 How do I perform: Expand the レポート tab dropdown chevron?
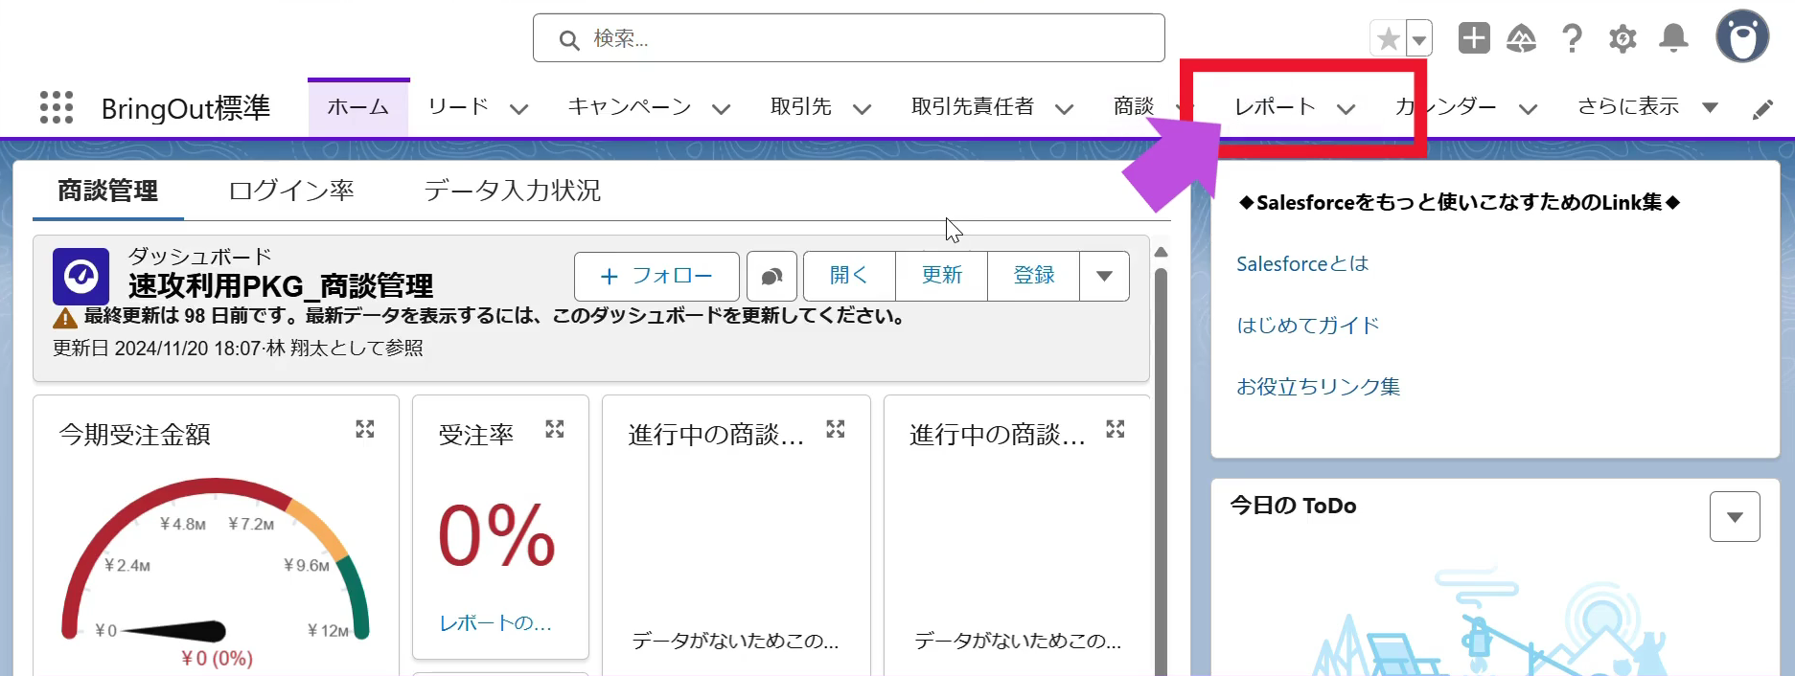[1346, 108]
